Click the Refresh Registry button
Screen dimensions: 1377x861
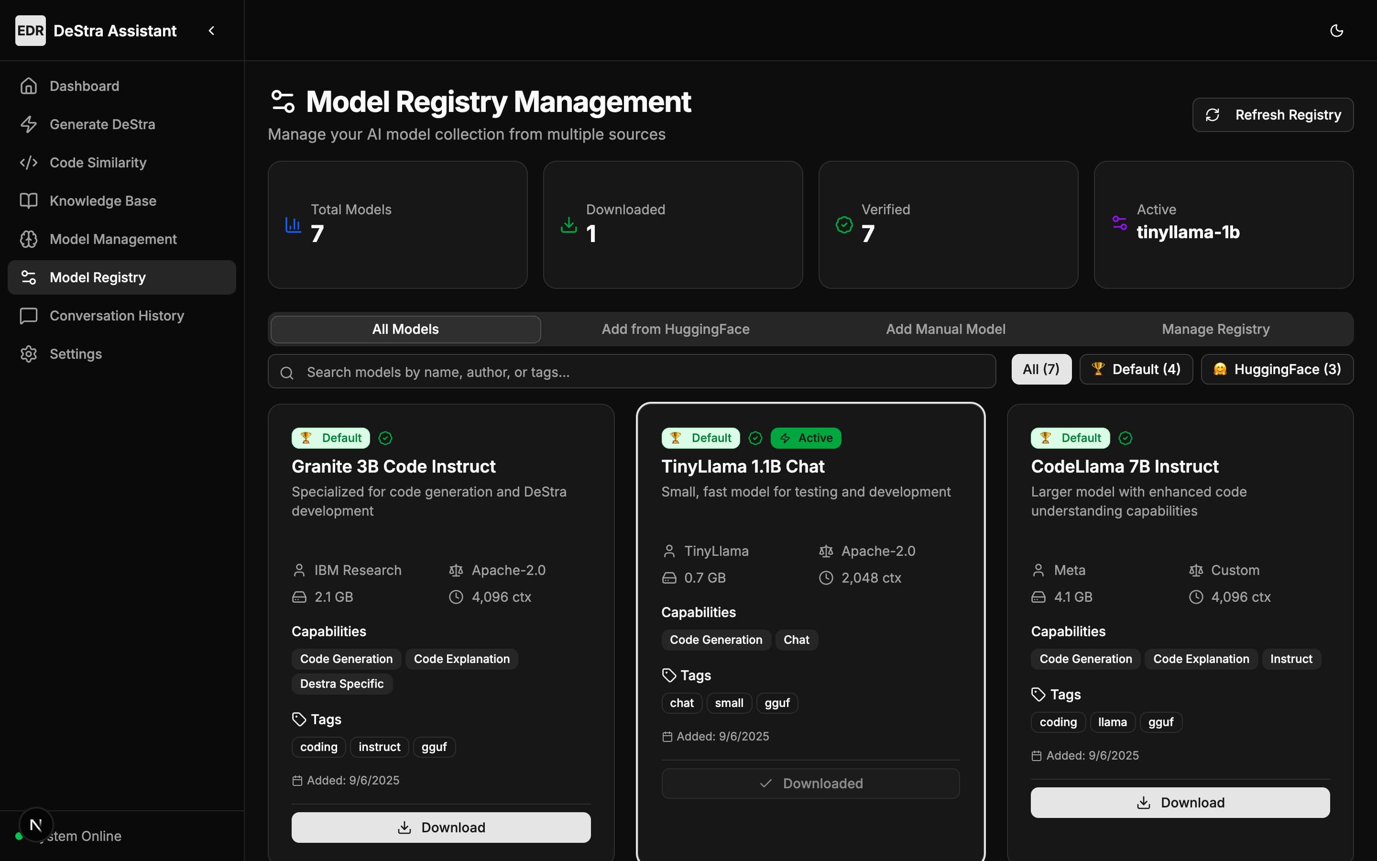tap(1273, 115)
